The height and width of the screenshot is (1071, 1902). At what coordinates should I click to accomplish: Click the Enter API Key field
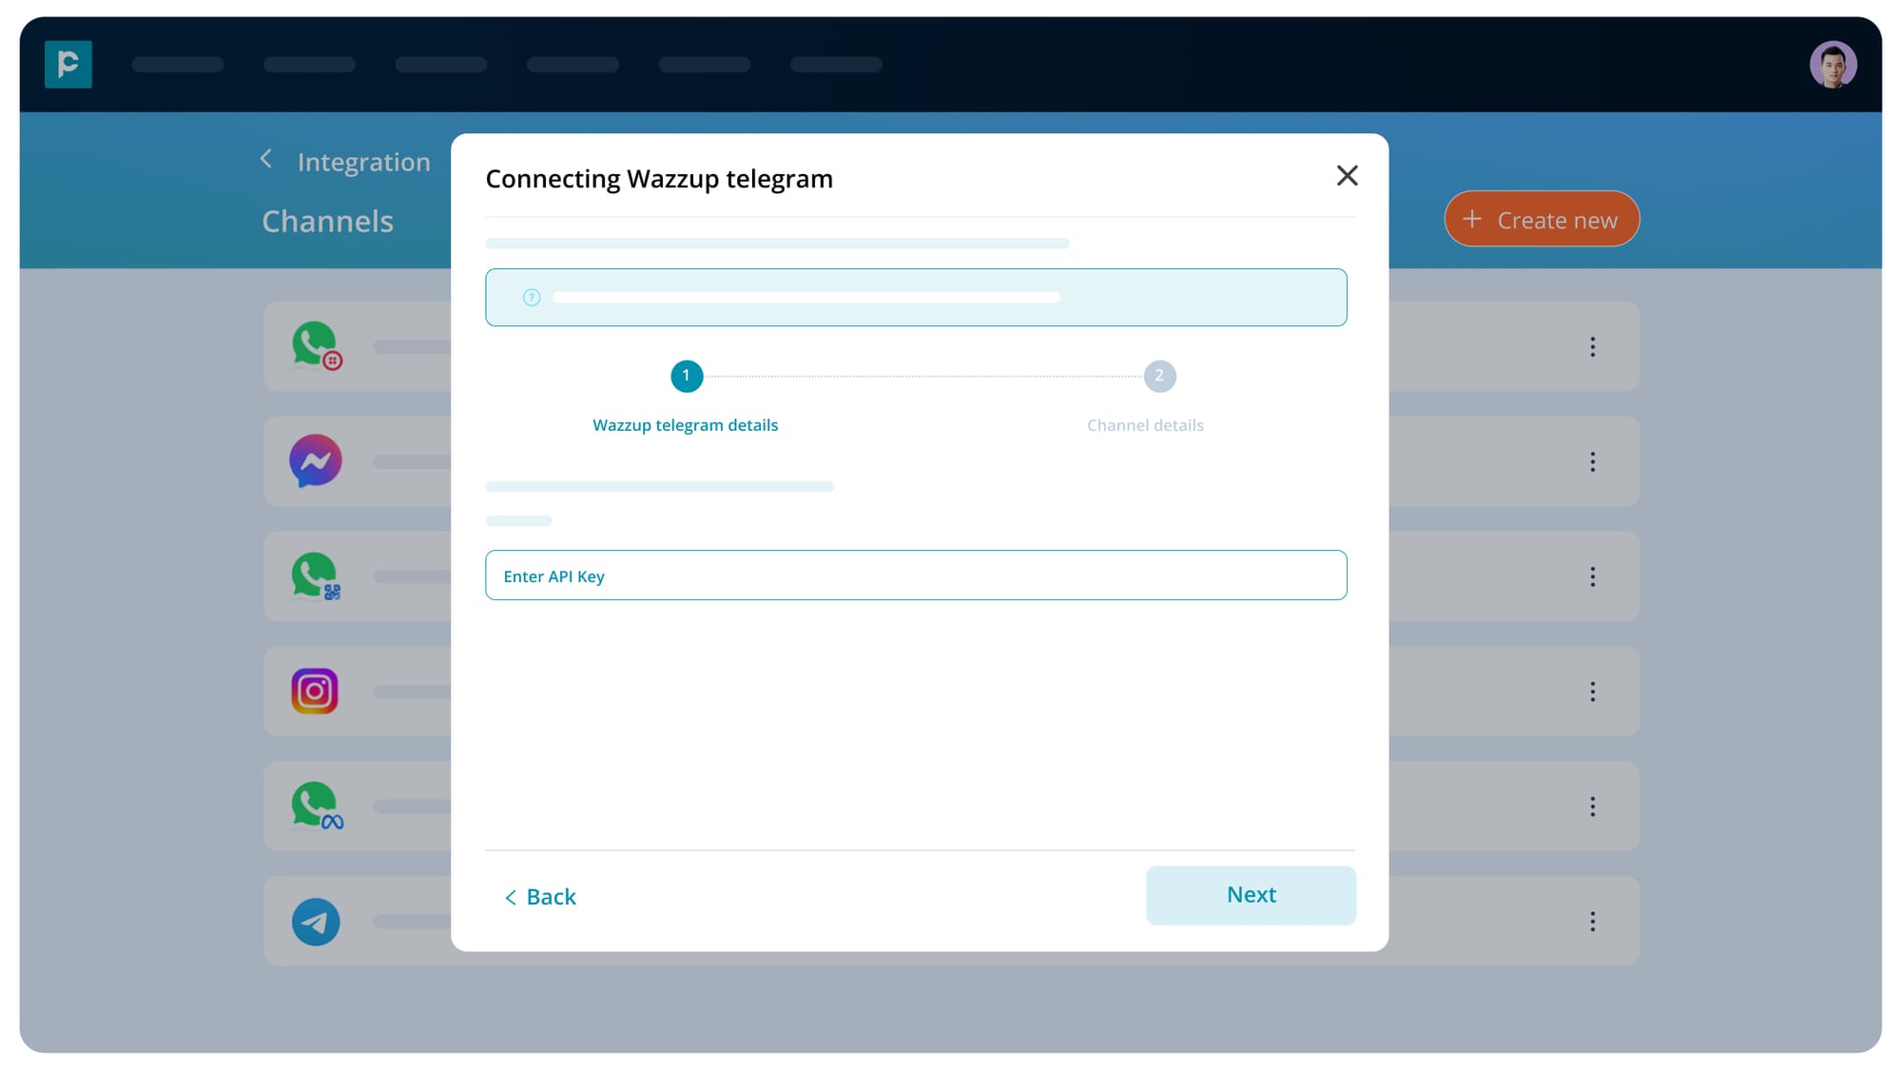[916, 574]
